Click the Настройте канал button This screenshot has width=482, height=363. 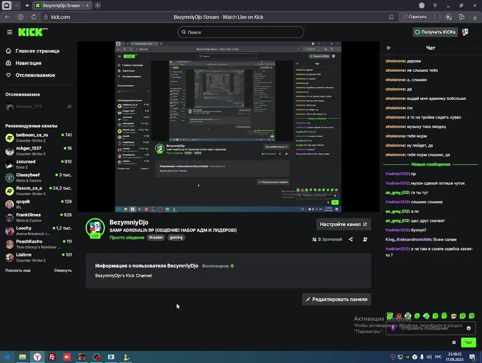[x=343, y=224]
